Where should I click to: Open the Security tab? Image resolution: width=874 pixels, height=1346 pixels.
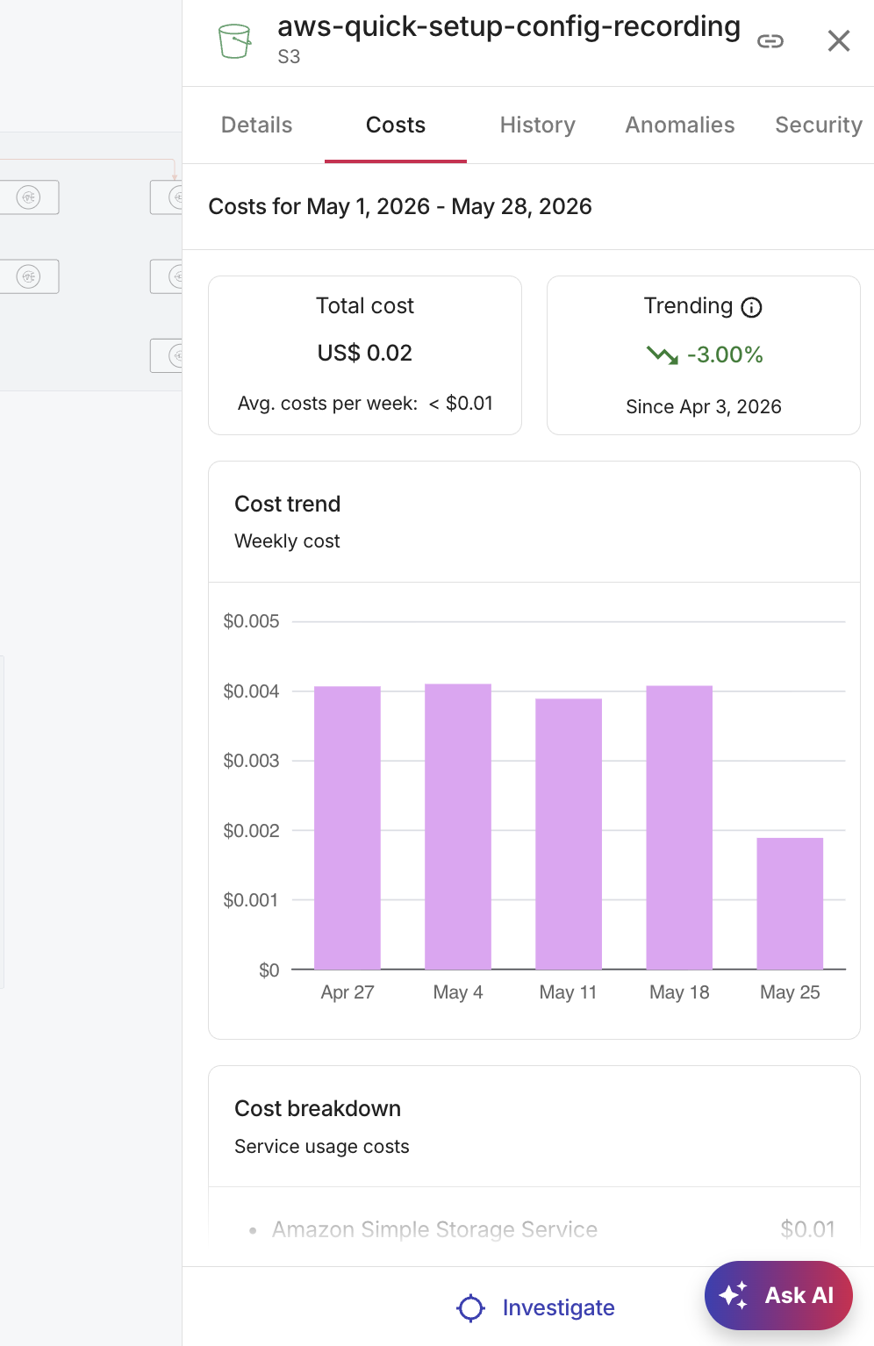[x=819, y=125]
